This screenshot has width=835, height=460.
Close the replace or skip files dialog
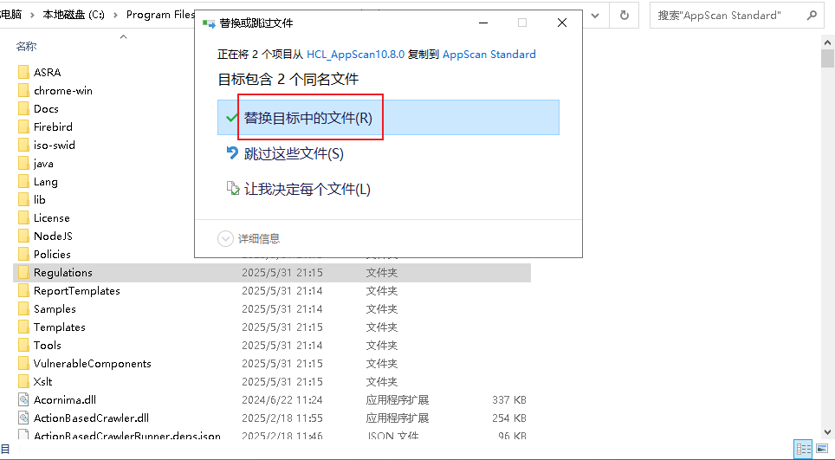(x=562, y=23)
